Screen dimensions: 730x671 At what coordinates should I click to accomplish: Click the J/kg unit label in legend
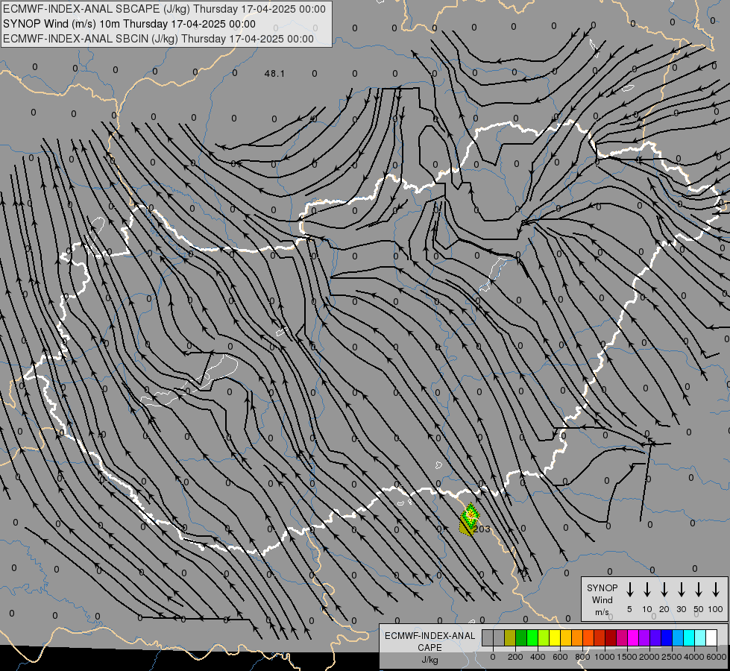[429, 660]
